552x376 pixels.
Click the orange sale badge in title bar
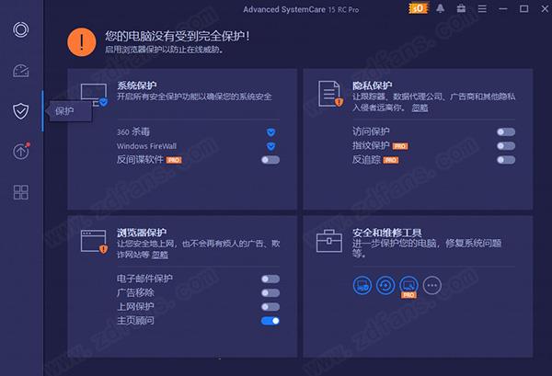[x=418, y=8]
